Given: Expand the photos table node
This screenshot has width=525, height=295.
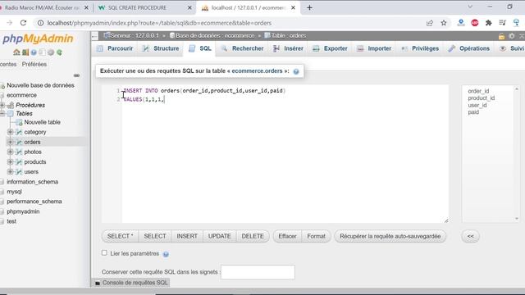Looking at the screenshot, I should tap(11, 152).
